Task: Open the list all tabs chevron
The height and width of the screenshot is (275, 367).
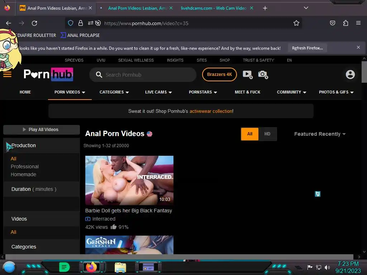Action: point(306,8)
